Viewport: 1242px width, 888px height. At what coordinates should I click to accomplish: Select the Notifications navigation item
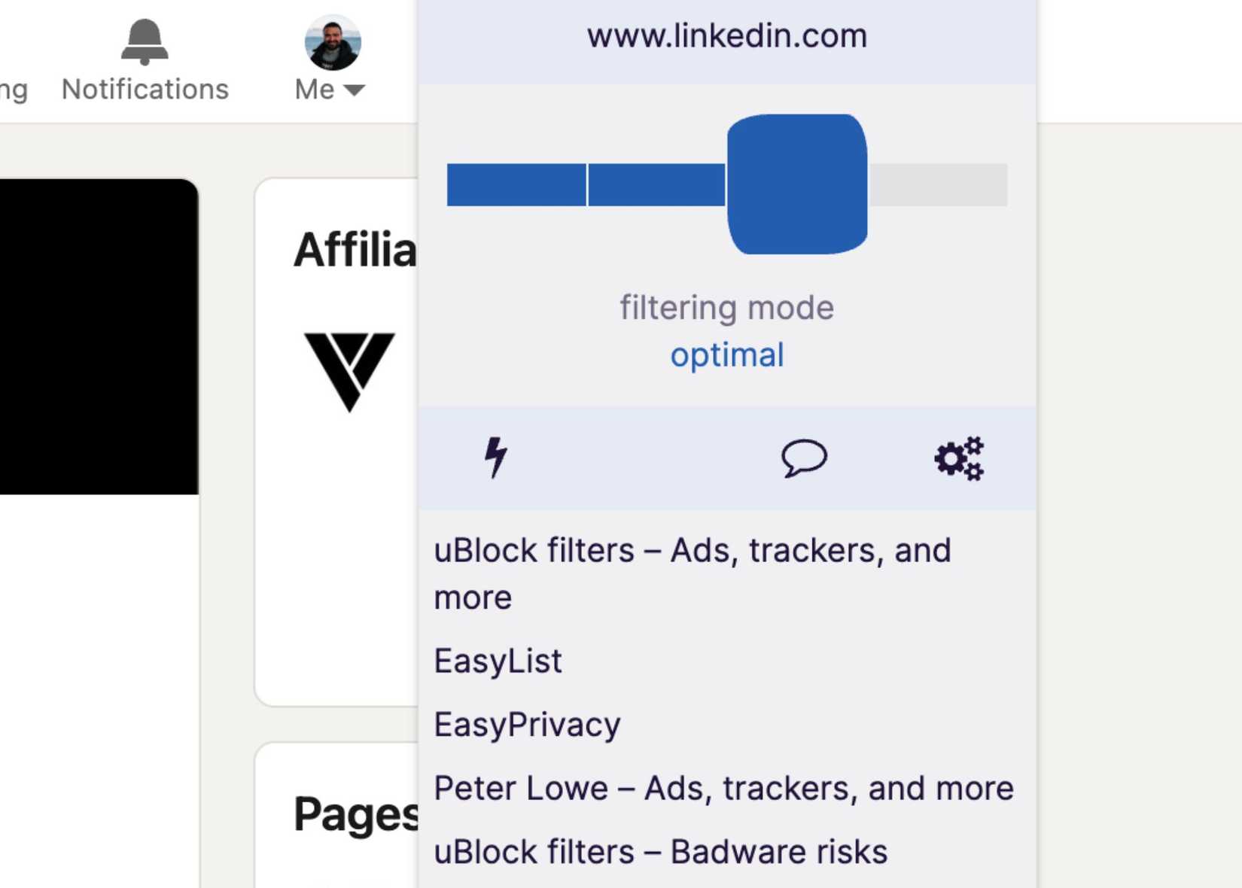(x=143, y=88)
